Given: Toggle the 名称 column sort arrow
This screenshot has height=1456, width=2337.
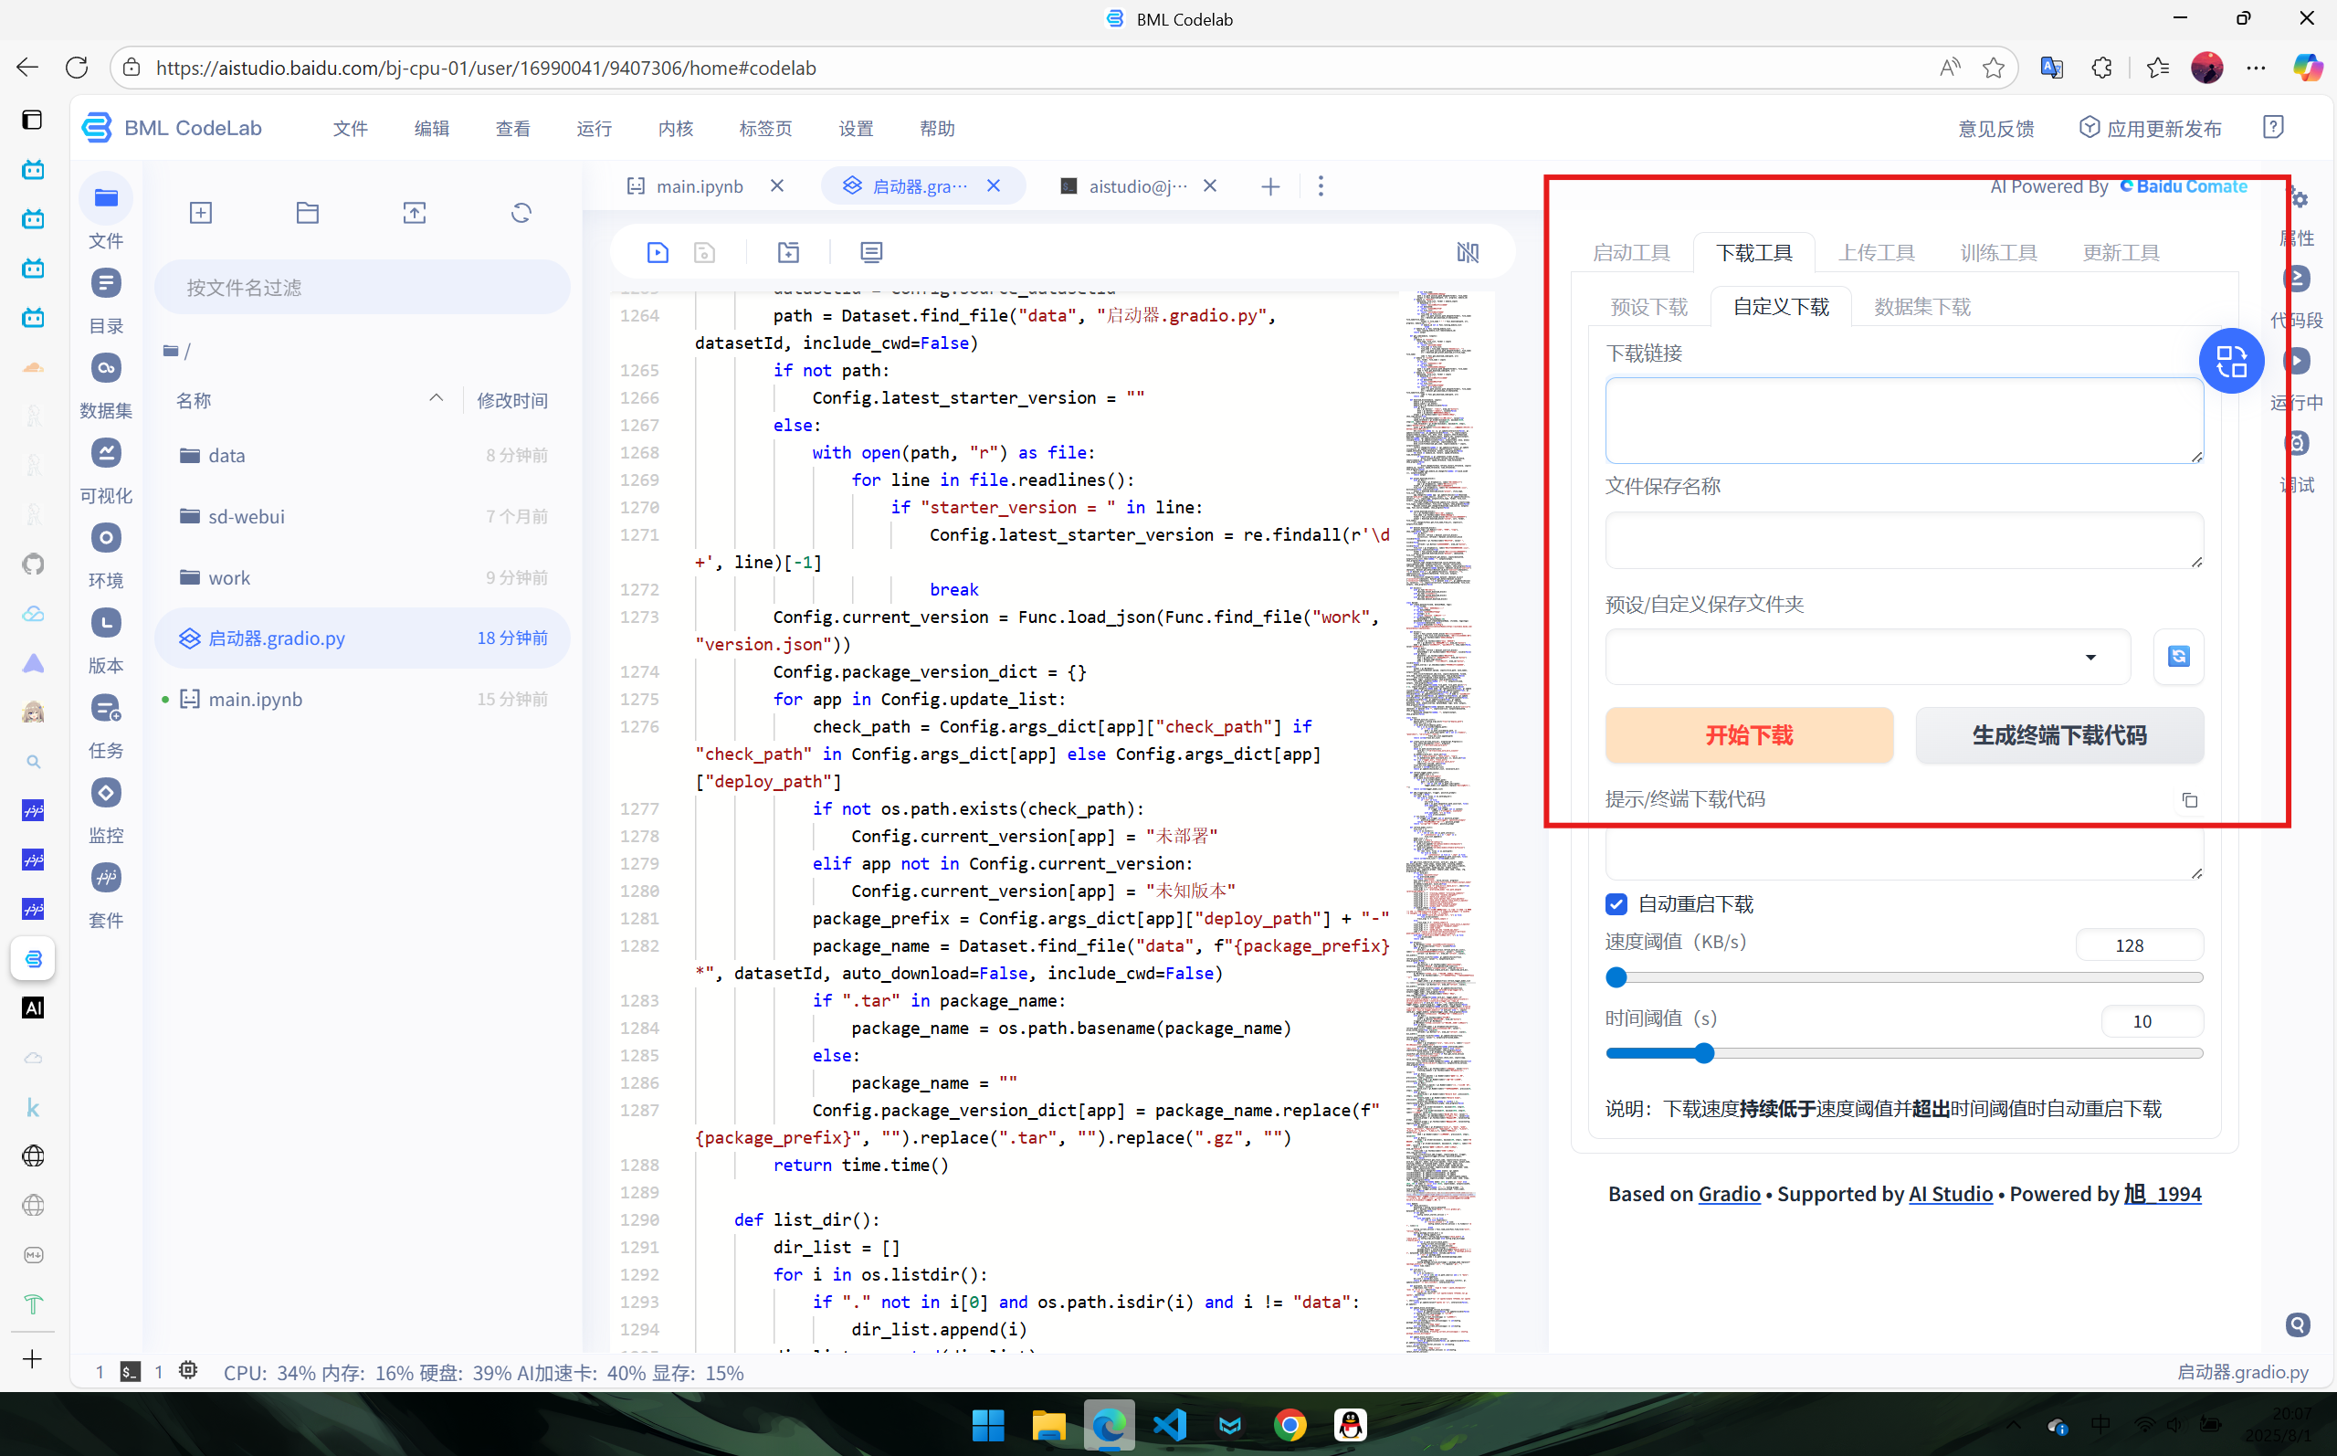Looking at the screenshot, I should pos(436,398).
